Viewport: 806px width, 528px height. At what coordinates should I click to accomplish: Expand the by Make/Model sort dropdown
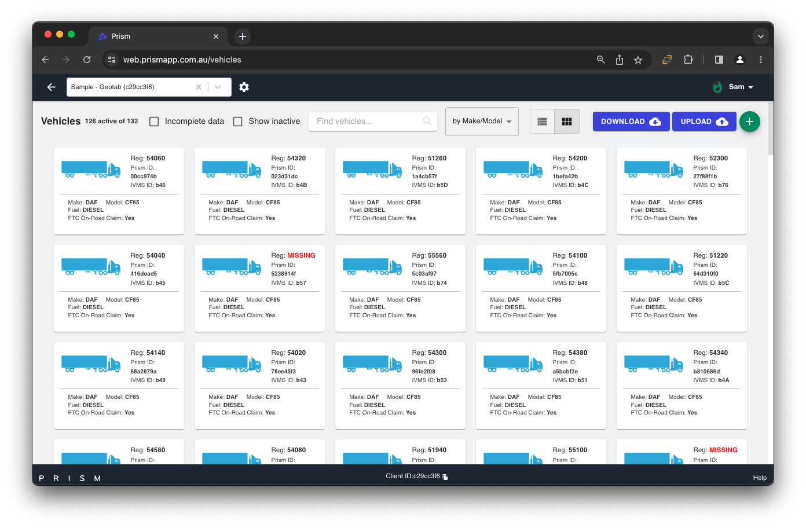click(x=482, y=122)
